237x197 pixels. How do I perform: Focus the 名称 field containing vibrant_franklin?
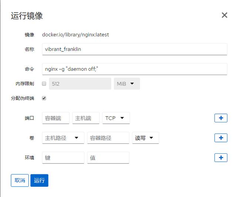pyautogui.click(x=135, y=49)
